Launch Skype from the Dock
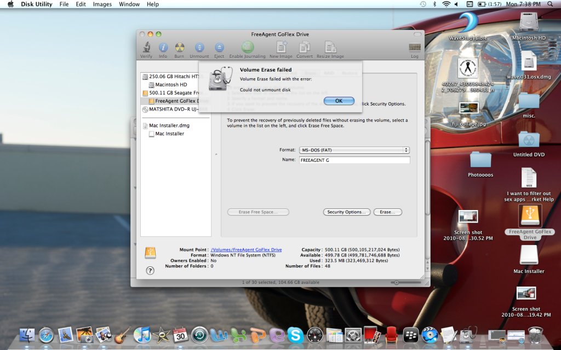Screen dimensions: 561x350 tap(295, 335)
